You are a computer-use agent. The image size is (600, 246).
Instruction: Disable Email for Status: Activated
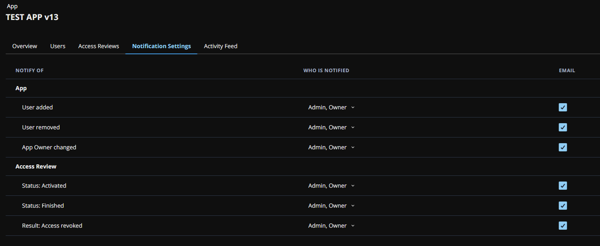click(563, 186)
